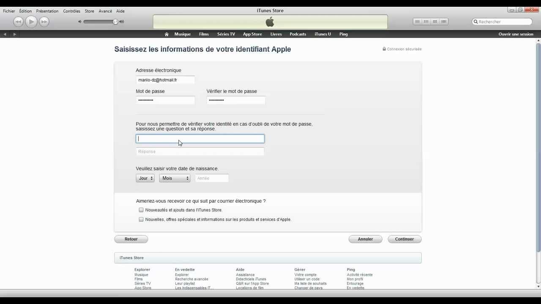541x304 pixels.
Task: Switch to the iTunes U tab
Action: [x=323, y=34]
